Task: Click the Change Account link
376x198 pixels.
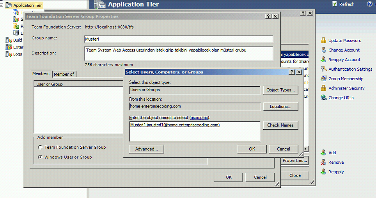Action: [x=344, y=50]
